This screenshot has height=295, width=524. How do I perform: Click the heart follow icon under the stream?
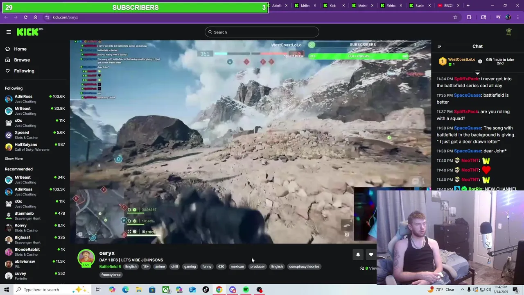click(371, 254)
